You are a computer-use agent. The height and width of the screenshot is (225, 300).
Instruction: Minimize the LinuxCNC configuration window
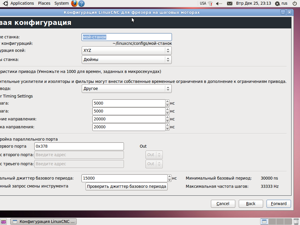point(283,12)
